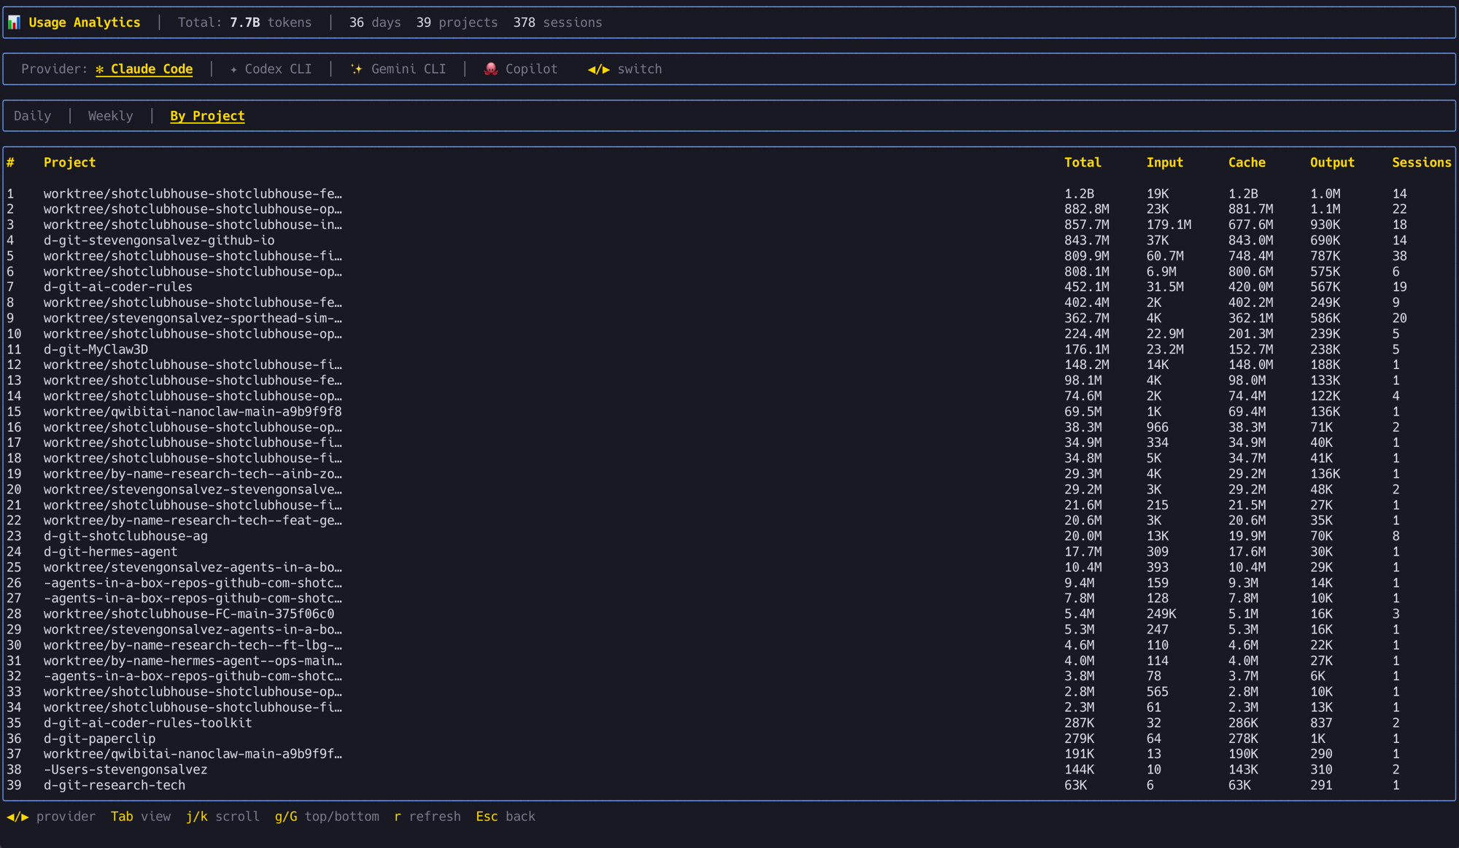Click the asterisk icon next to Claude Code

point(100,69)
